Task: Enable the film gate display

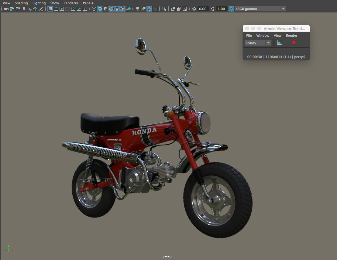Action: 56,9
